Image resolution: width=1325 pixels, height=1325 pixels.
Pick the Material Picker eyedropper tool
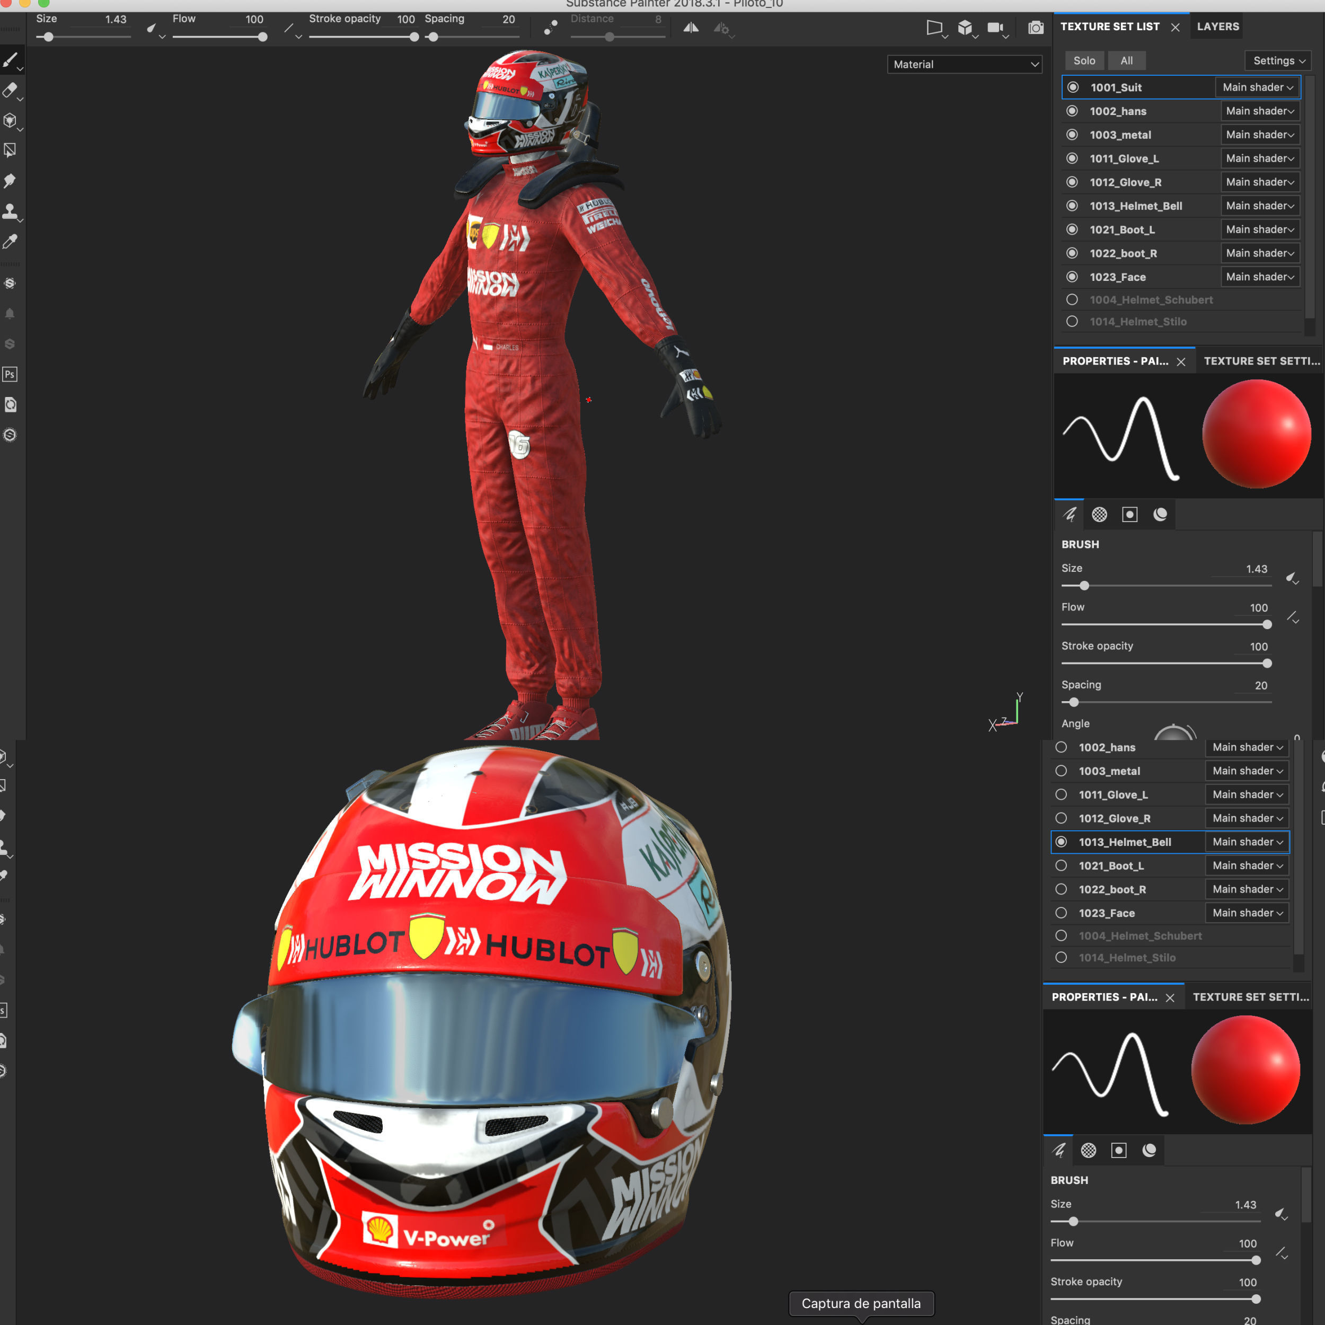click(x=10, y=241)
